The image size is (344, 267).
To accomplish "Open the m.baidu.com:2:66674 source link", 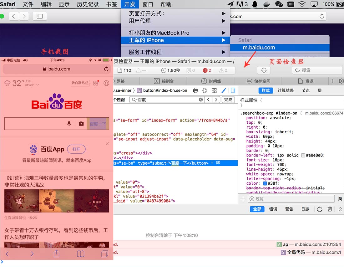I will (324, 113).
